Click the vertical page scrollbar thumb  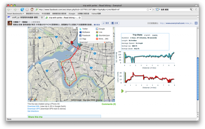[198, 79]
